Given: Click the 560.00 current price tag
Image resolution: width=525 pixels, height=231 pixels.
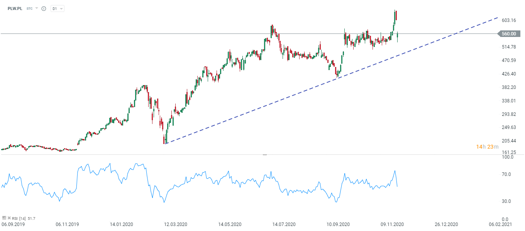Looking at the screenshot, I should pyautogui.click(x=508, y=34).
